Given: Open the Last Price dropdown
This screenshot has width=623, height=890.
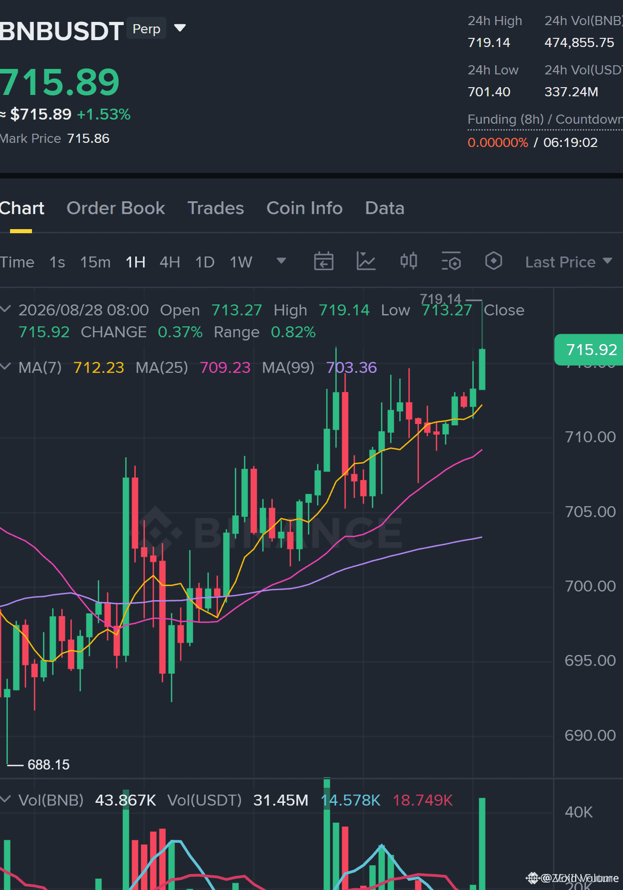Looking at the screenshot, I should [569, 262].
